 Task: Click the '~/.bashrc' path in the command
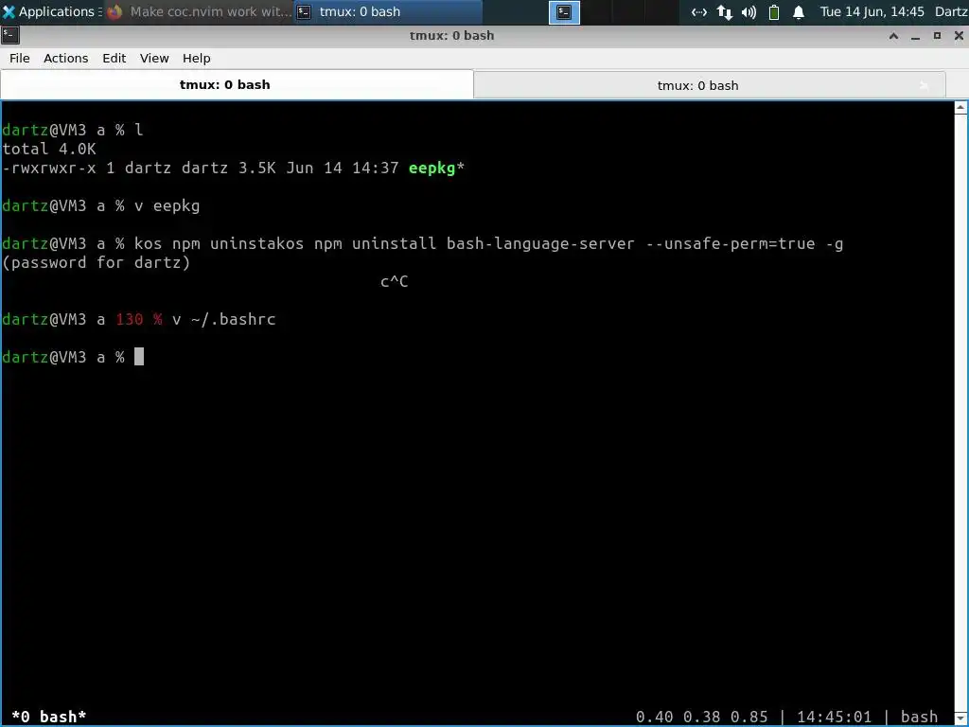(234, 320)
